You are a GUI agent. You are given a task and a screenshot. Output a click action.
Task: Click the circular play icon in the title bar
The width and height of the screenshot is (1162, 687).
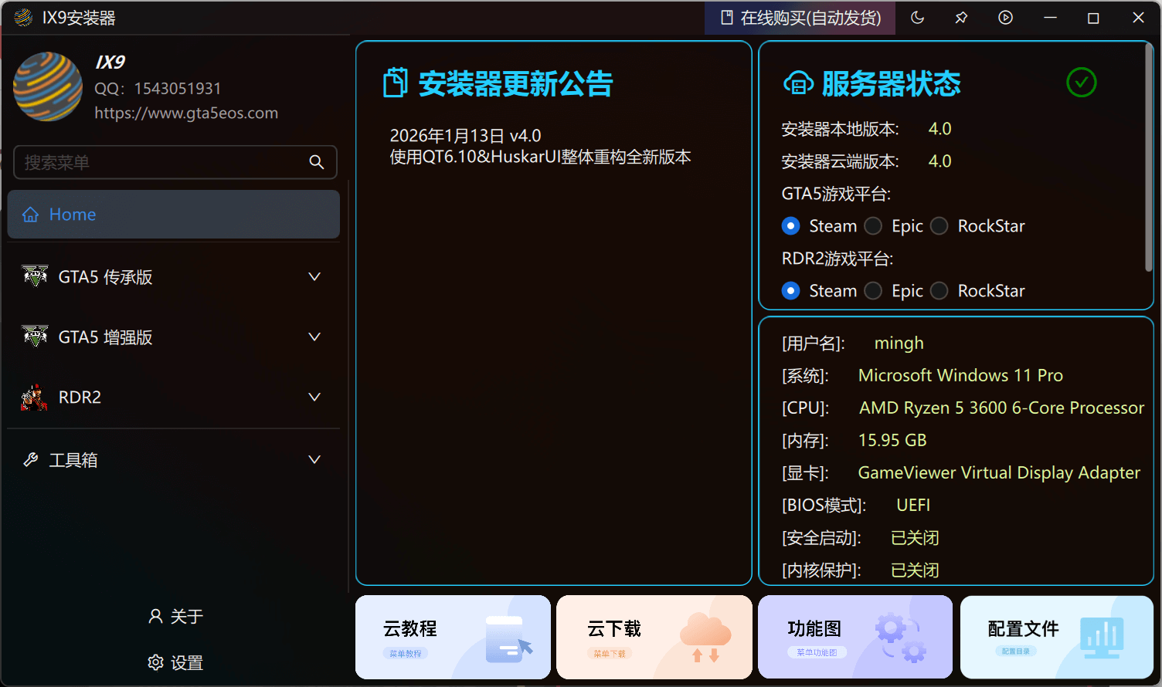click(1005, 17)
